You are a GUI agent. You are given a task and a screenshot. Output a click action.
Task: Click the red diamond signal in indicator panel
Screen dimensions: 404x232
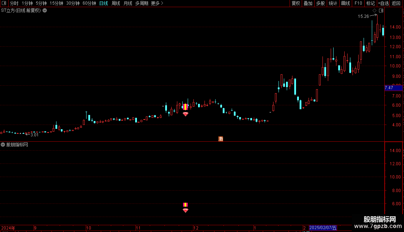pyautogui.click(x=186, y=210)
